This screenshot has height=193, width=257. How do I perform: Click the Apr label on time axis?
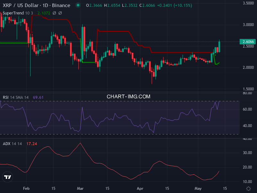click(140, 188)
